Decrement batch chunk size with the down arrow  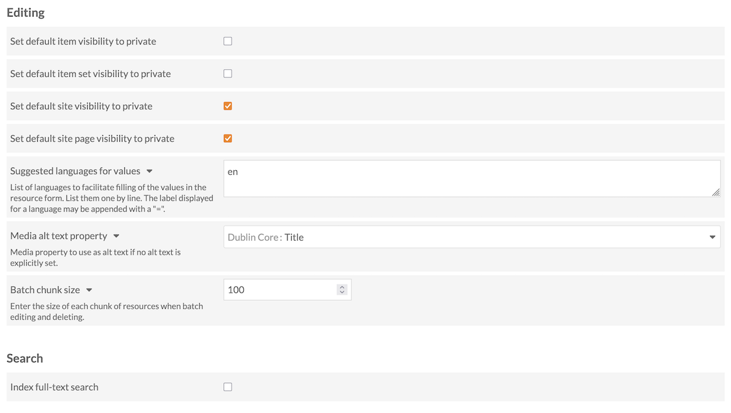(342, 292)
